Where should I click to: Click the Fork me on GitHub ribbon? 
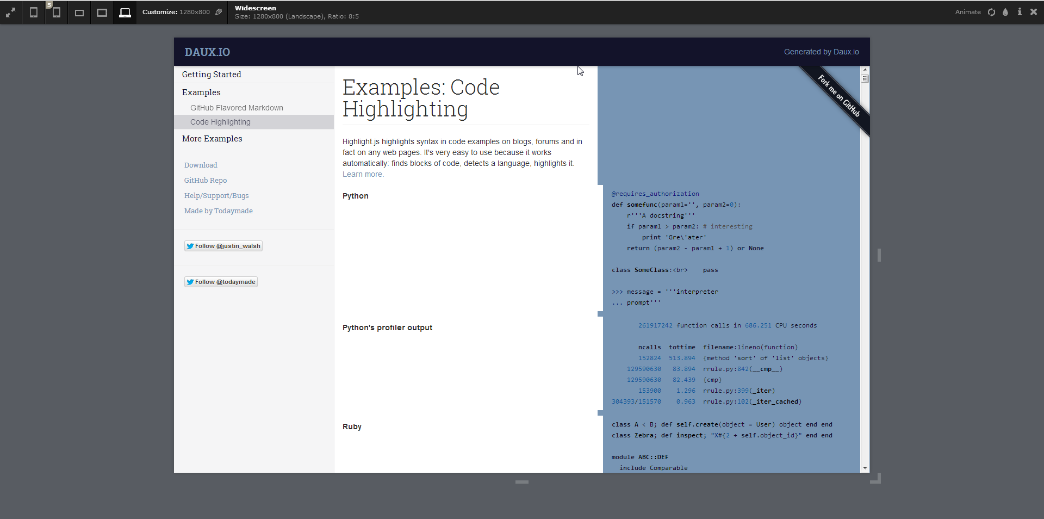838,97
